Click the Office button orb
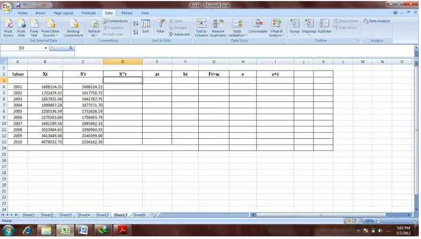This screenshot has height=239, width=421. (x=6, y=7)
